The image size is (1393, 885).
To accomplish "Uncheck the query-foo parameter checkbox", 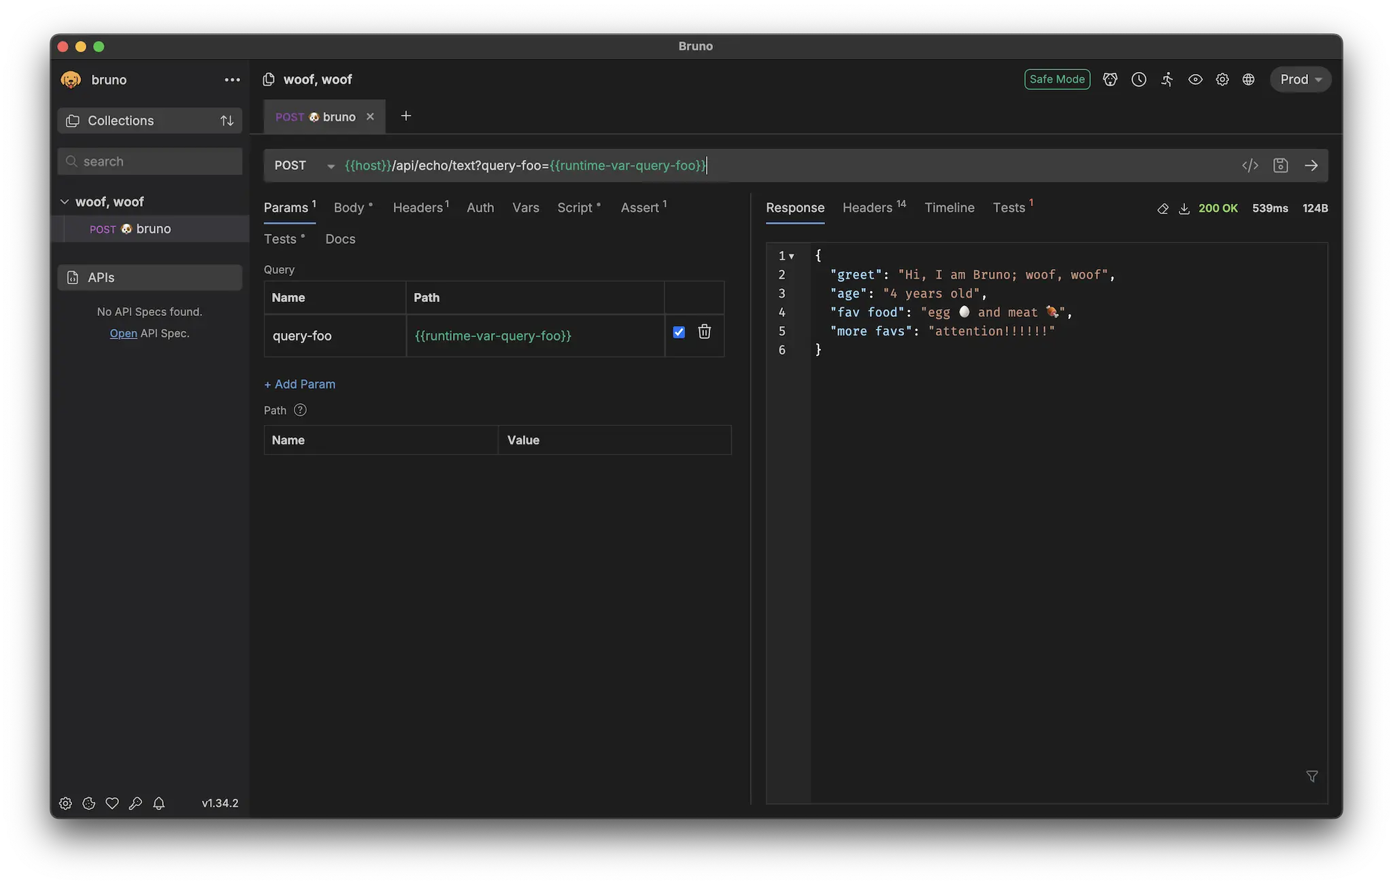I will click(x=678, y=332).
